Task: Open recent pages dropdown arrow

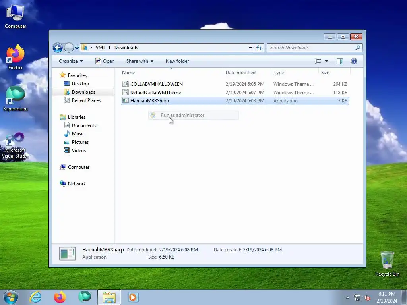Action: coord(77,48)
